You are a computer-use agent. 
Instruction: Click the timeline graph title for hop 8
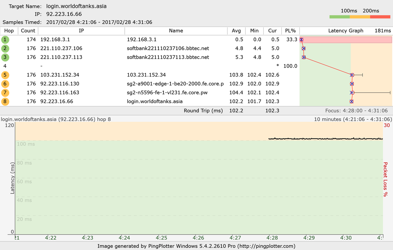pos(56,119)
